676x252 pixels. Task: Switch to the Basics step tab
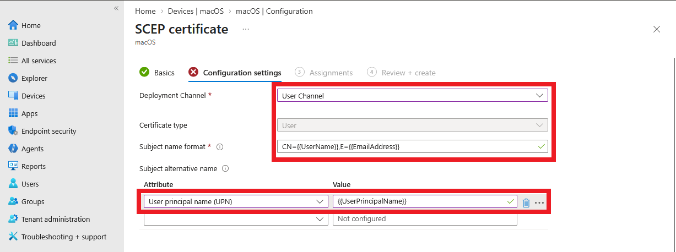click(157, 73)
